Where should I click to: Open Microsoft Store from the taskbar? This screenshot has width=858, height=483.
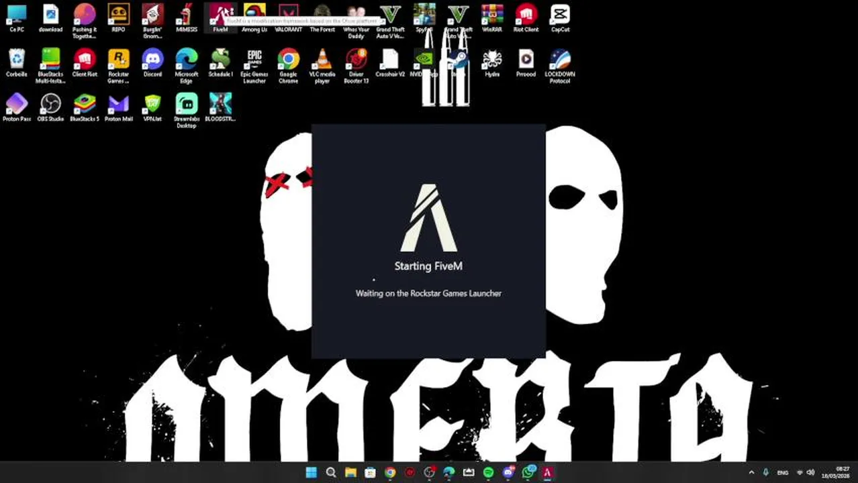(370, 473)
